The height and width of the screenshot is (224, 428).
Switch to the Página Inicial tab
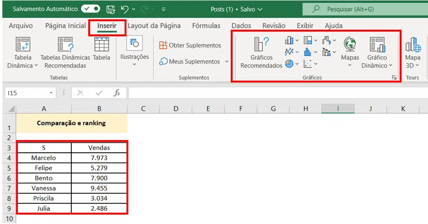tap(66, 25)
